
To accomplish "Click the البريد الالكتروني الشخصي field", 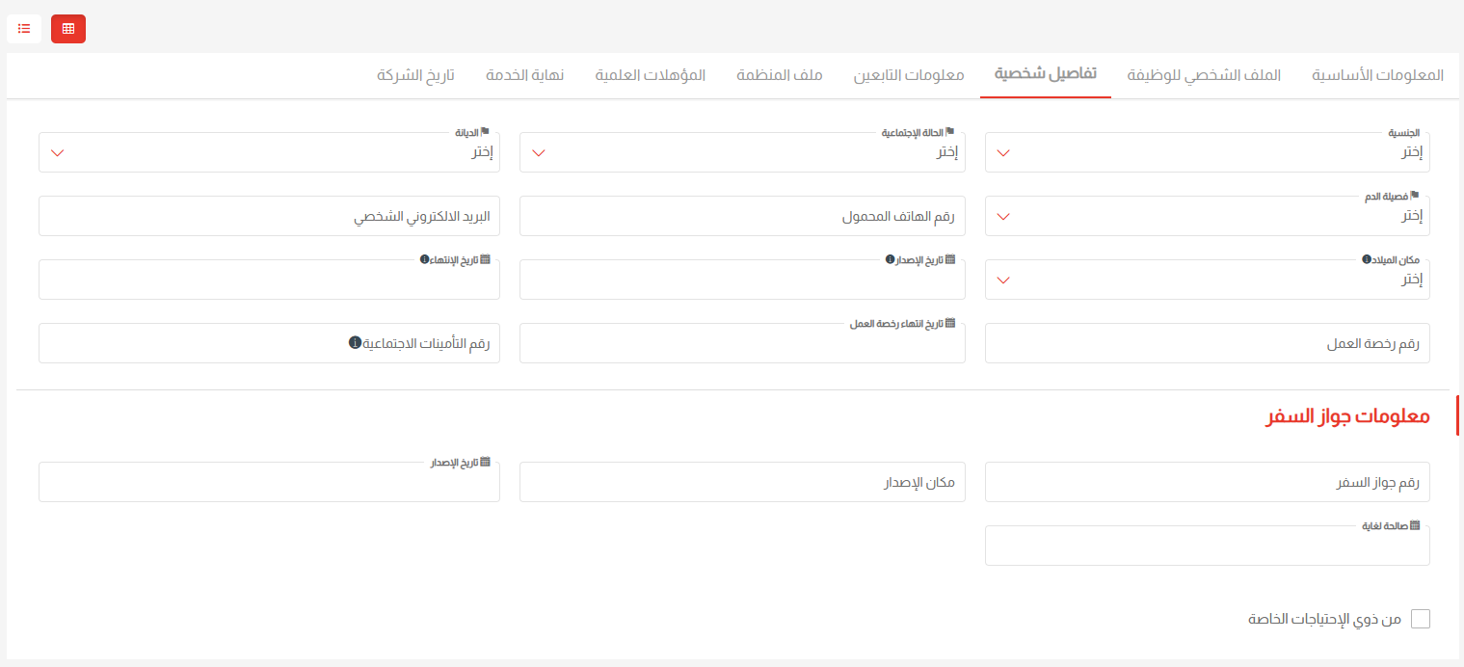I will click(269, 215).
